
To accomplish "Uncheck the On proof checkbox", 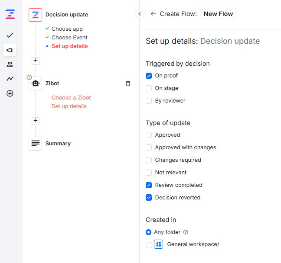I will click(149, 76).
